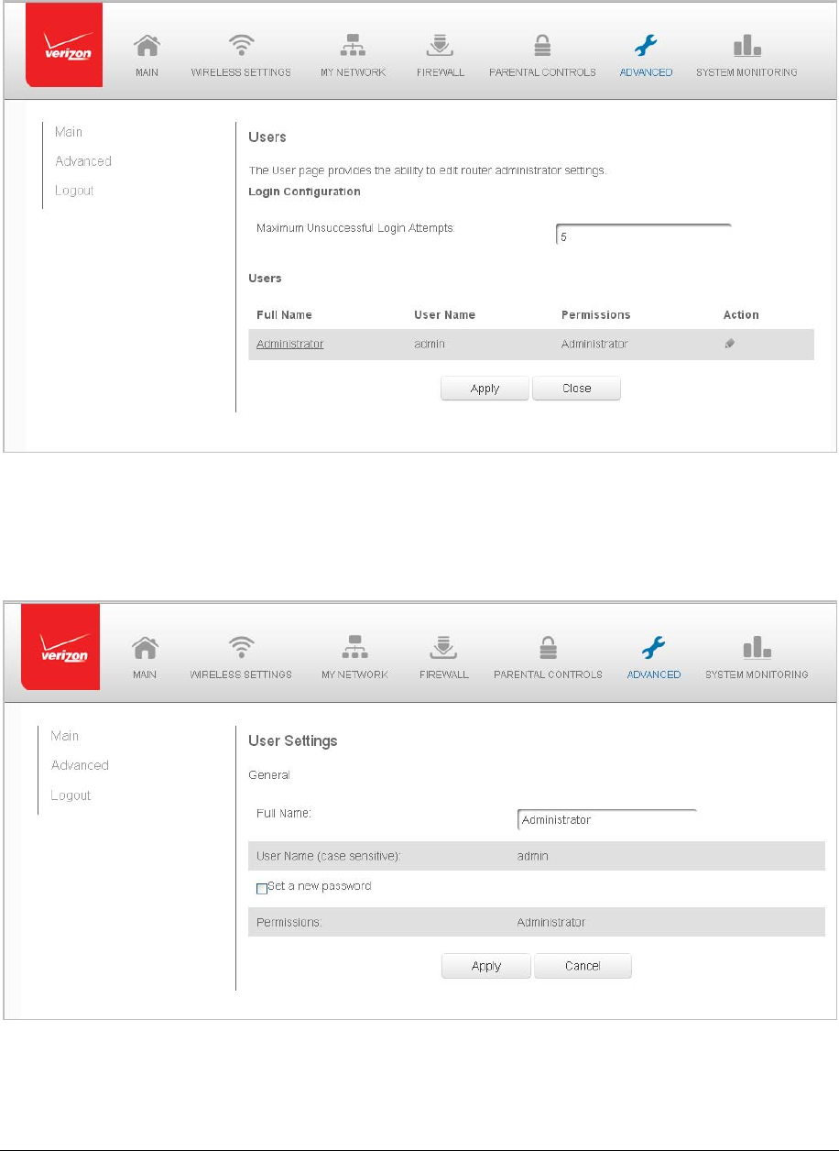This screenshot has height=1151, width=839.
Task: Click Apply on the User Settings page
Action: (x=486, y=966)
